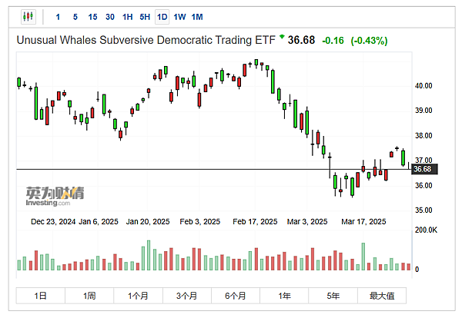Select the 1 minute interval

(58, 17)
